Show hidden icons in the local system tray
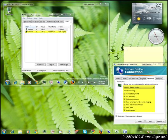This screenshot has height=140, width=168. pyautogui.click(x=145, y=132)
